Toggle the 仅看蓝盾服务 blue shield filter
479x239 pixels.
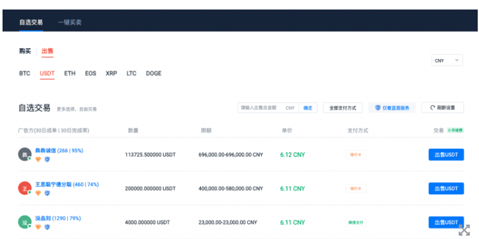(392, 108)
